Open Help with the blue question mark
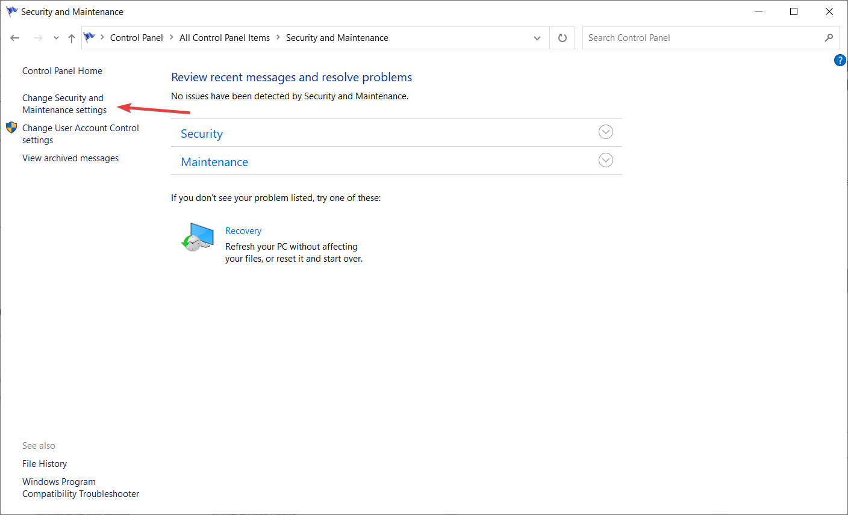848x515 pixels. click(x=840, y=60)
